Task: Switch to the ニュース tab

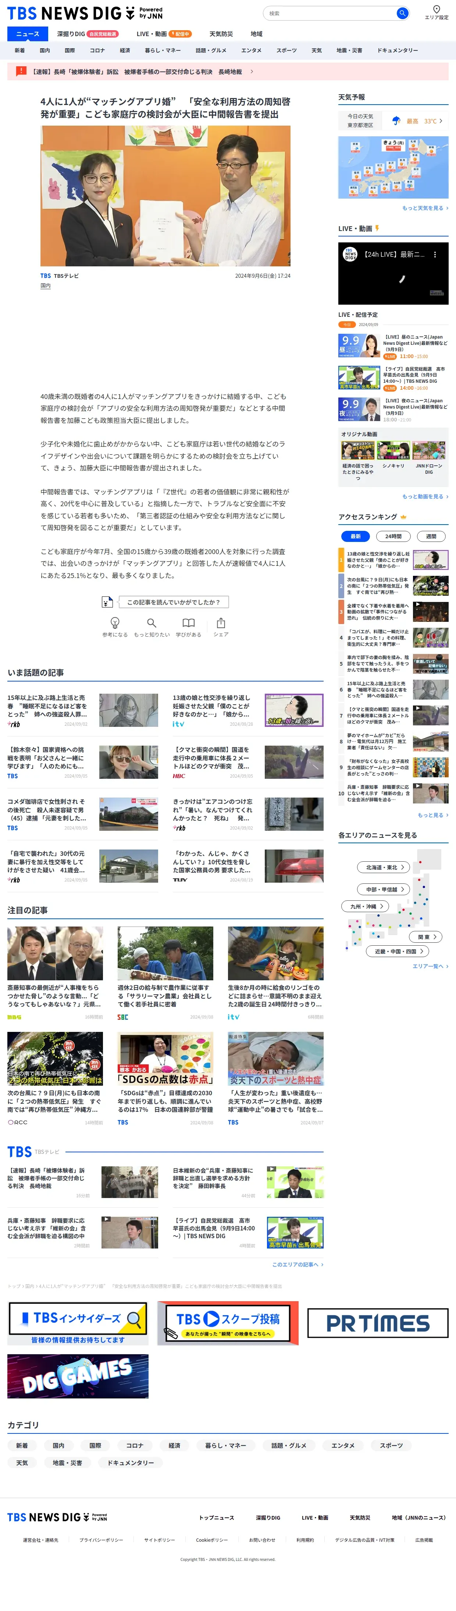Action: point(28,34)
